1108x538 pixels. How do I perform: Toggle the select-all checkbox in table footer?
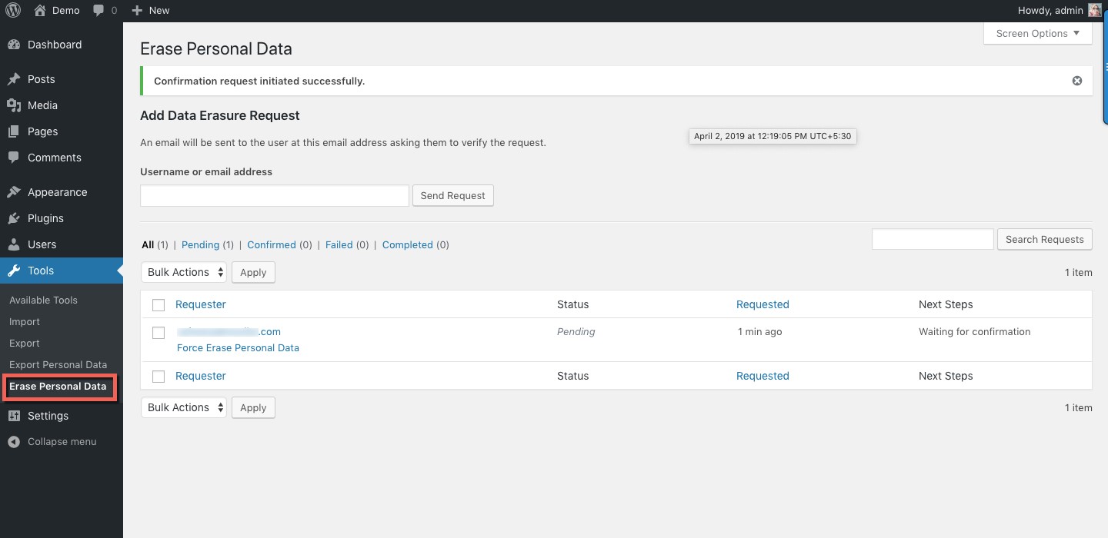point(159,377)
